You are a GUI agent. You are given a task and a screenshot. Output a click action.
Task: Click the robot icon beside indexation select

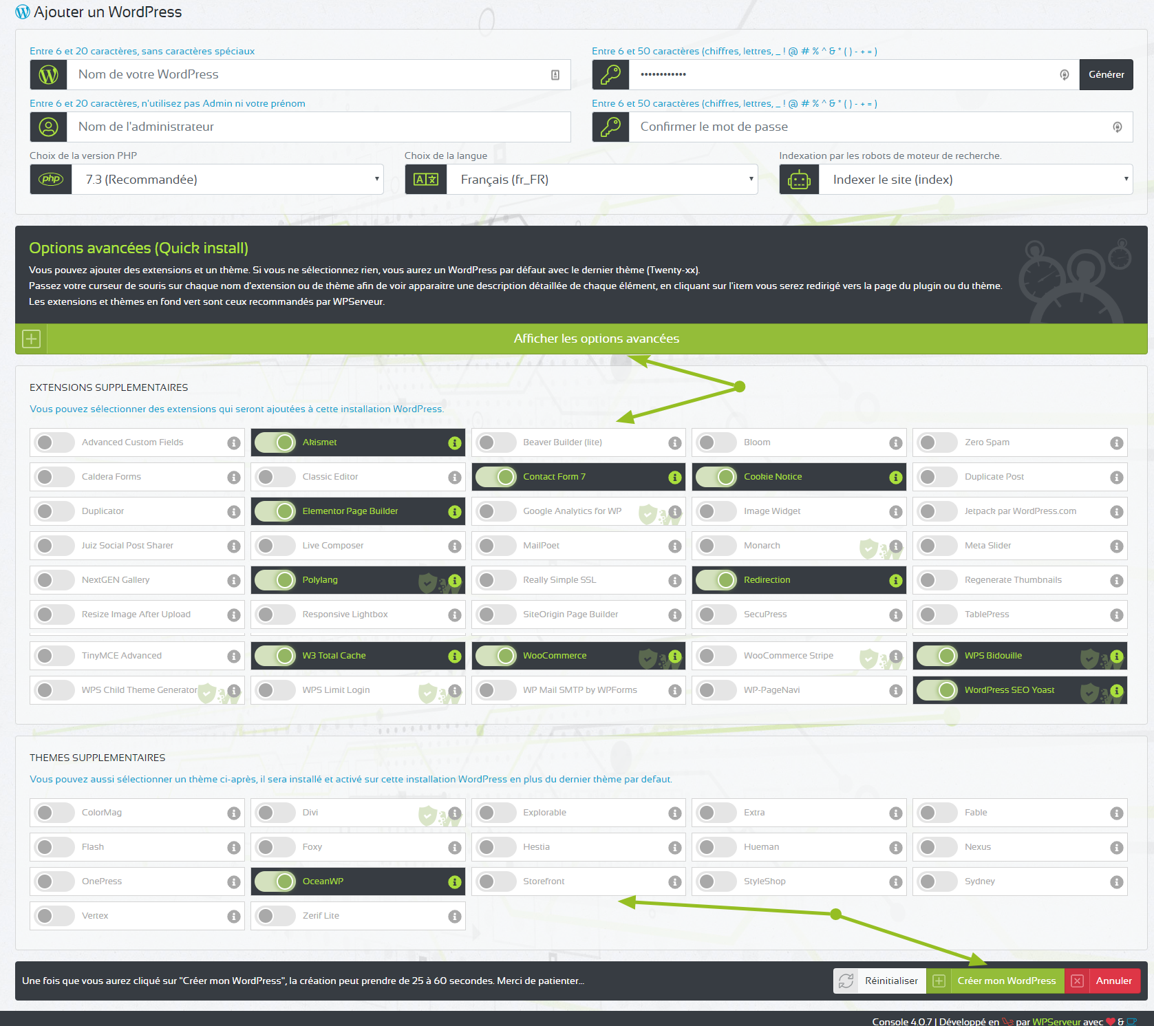pos(799,180)
